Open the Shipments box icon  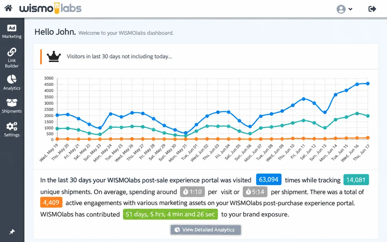[12, 102]
